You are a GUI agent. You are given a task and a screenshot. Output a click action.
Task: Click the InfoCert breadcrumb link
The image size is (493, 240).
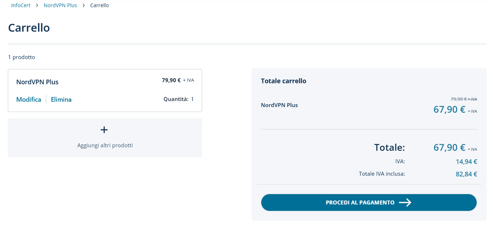21,5
